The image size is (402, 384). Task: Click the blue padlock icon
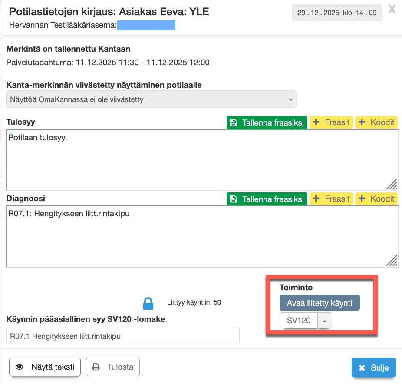click(x=148, y=303)
